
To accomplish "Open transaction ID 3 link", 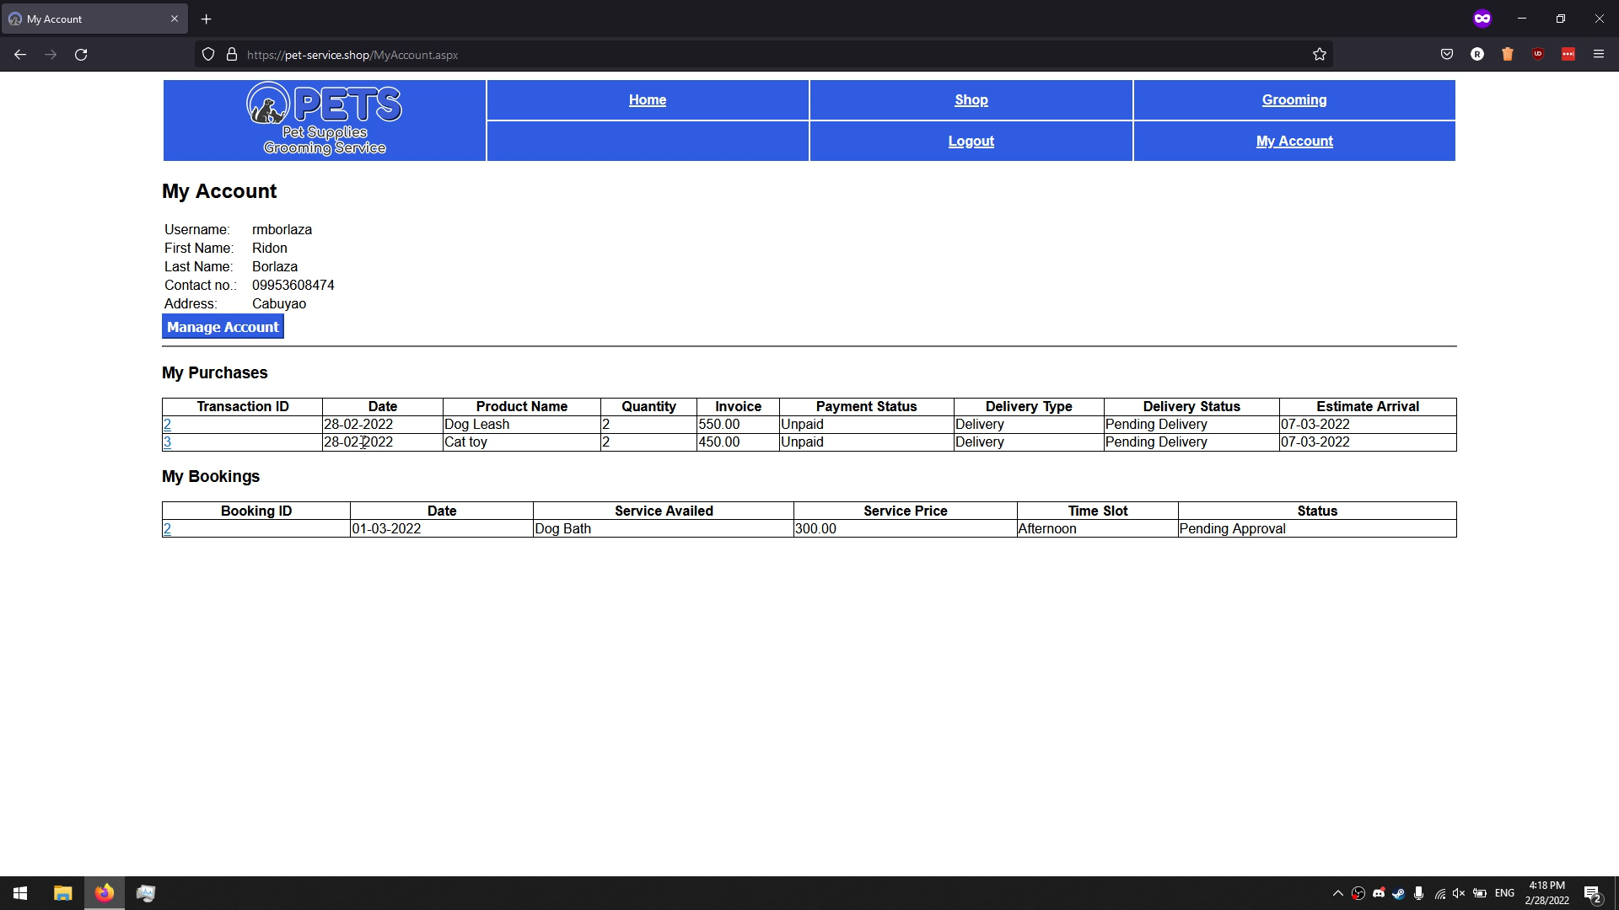I will 167,442.
